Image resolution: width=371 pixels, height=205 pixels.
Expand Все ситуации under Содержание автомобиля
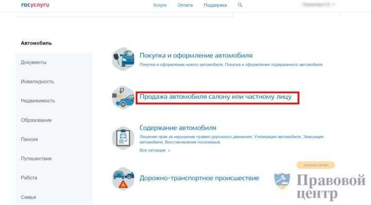pyautogui.click(x=155, y=150)
